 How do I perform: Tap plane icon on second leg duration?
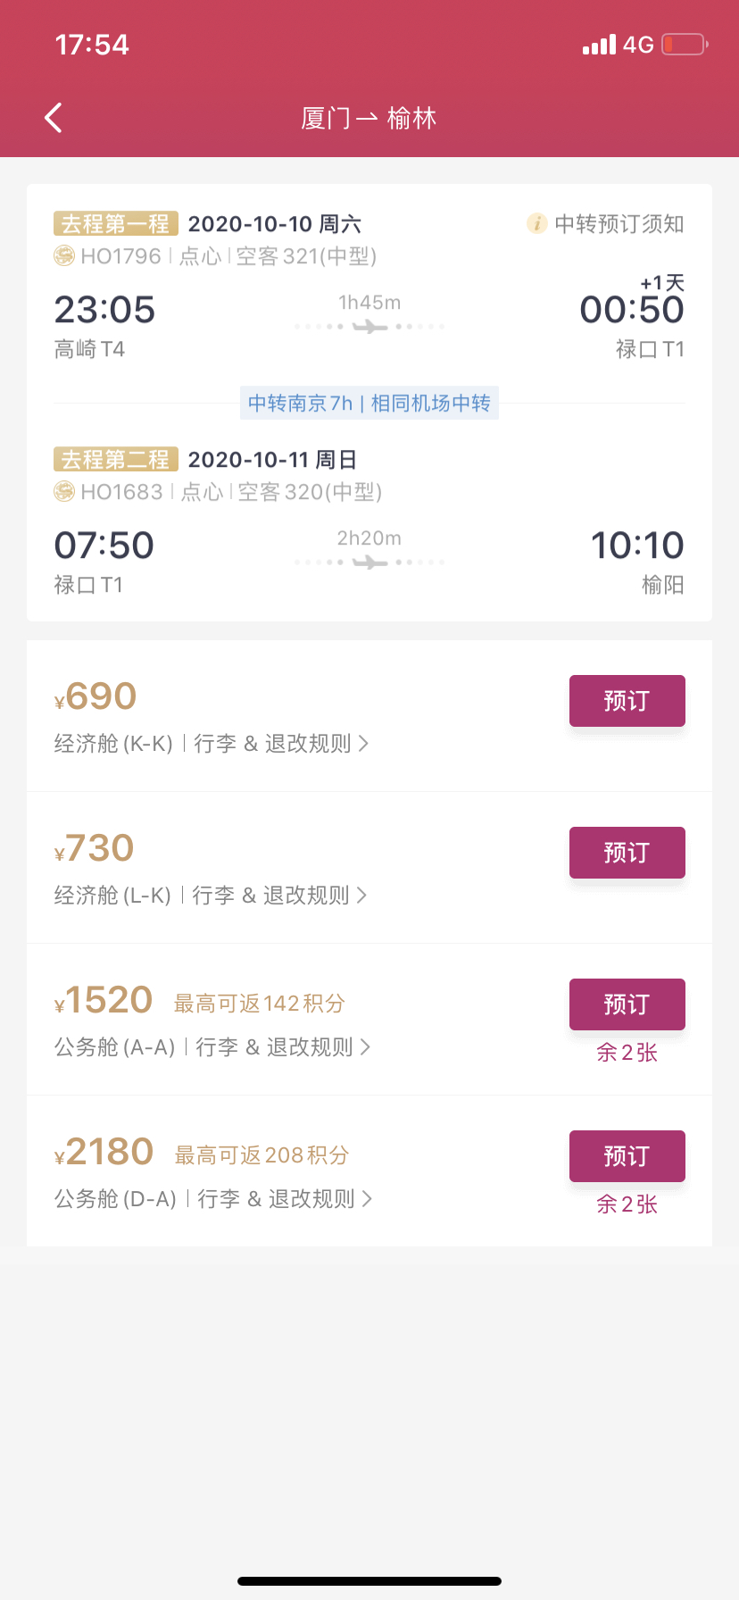click(x=369, y=562)
